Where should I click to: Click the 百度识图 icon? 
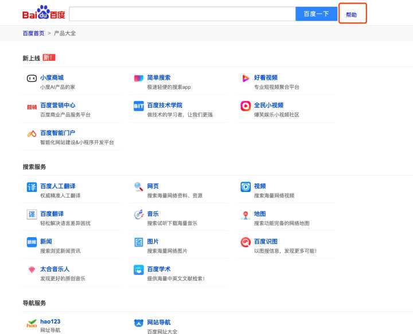coord(246,242)
